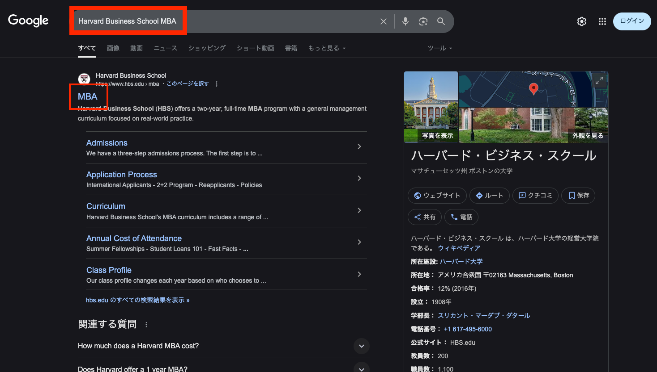The width and height of the screenshot is (657, 372).
Task: Click the 'HBS.edu' official site value
Action: 463,343
